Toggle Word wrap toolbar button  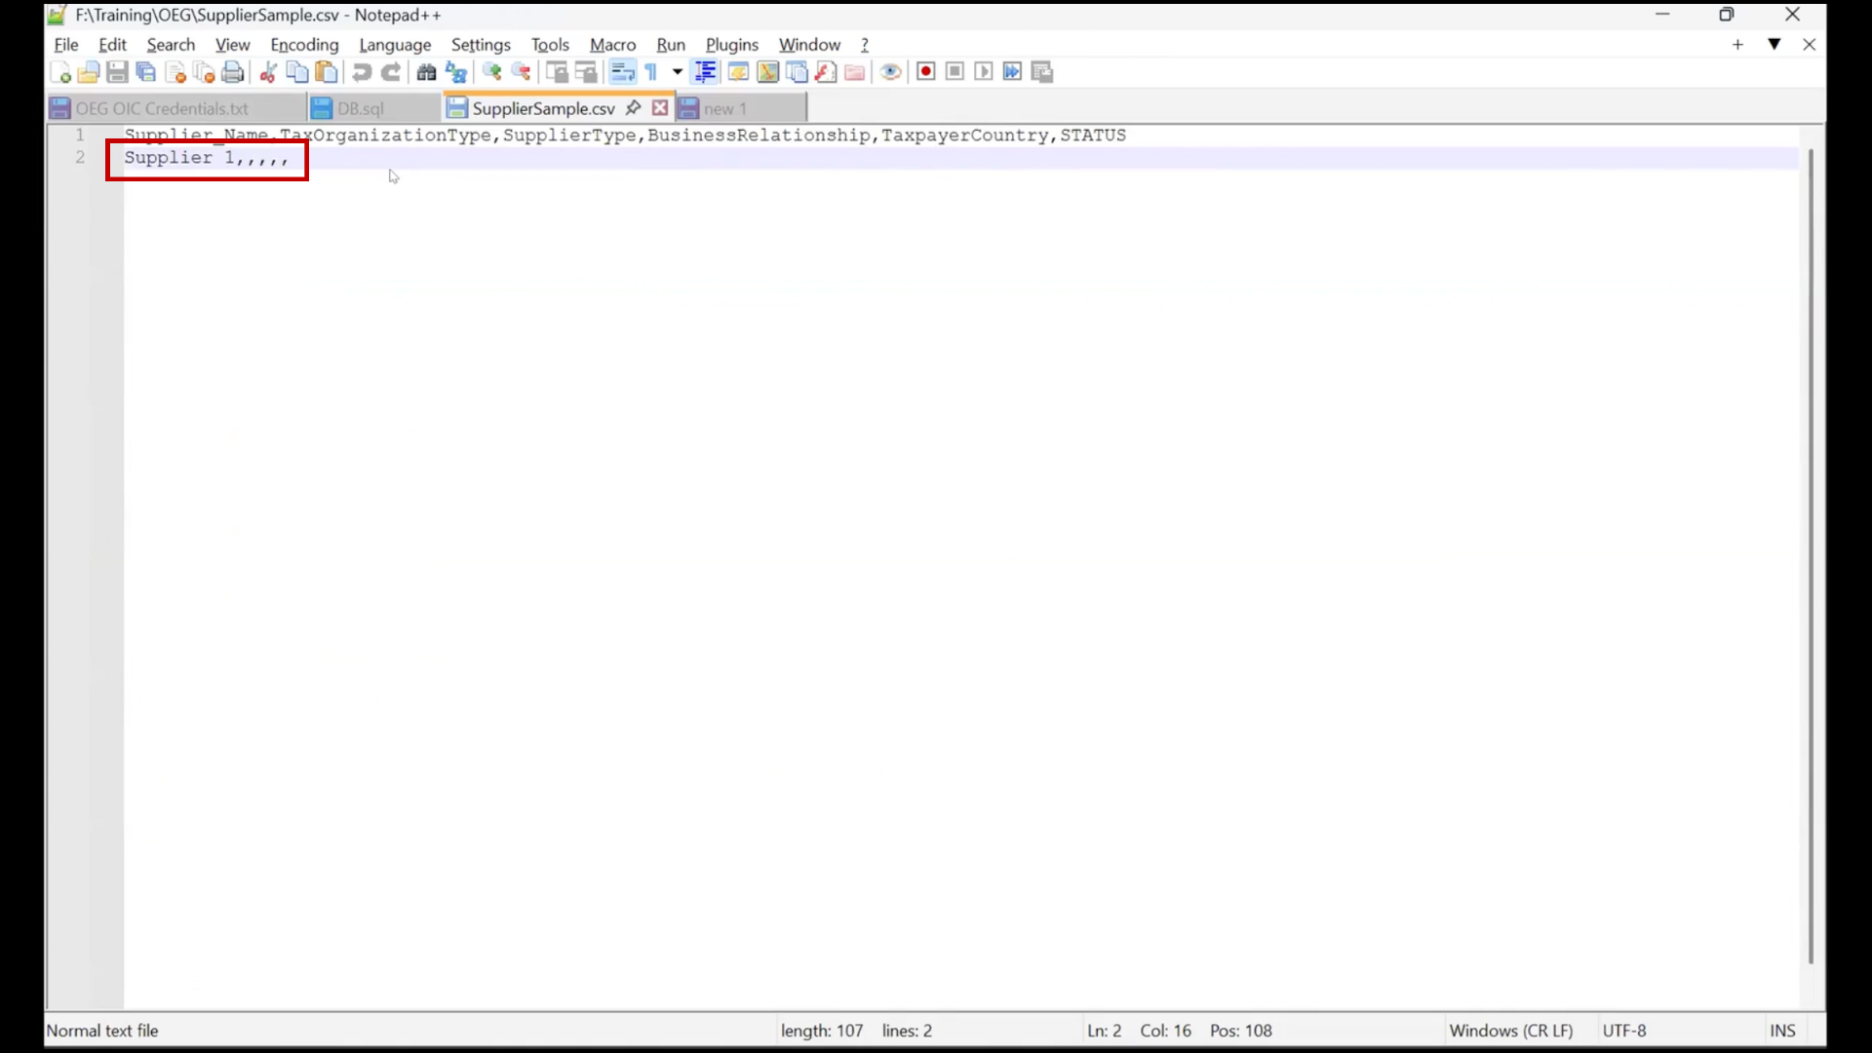pyautogui.click(x=622, y=72)
